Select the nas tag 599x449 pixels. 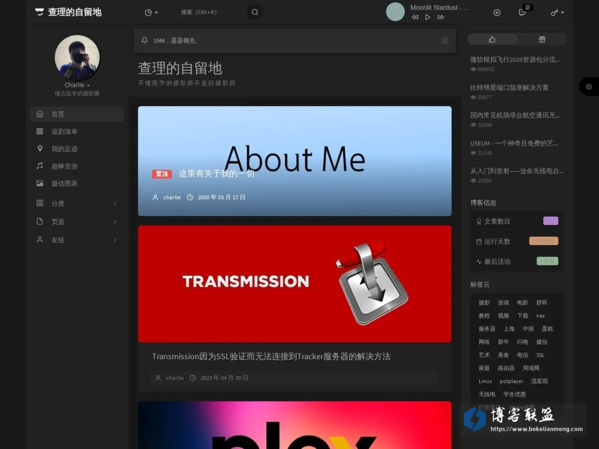[541, 316]
